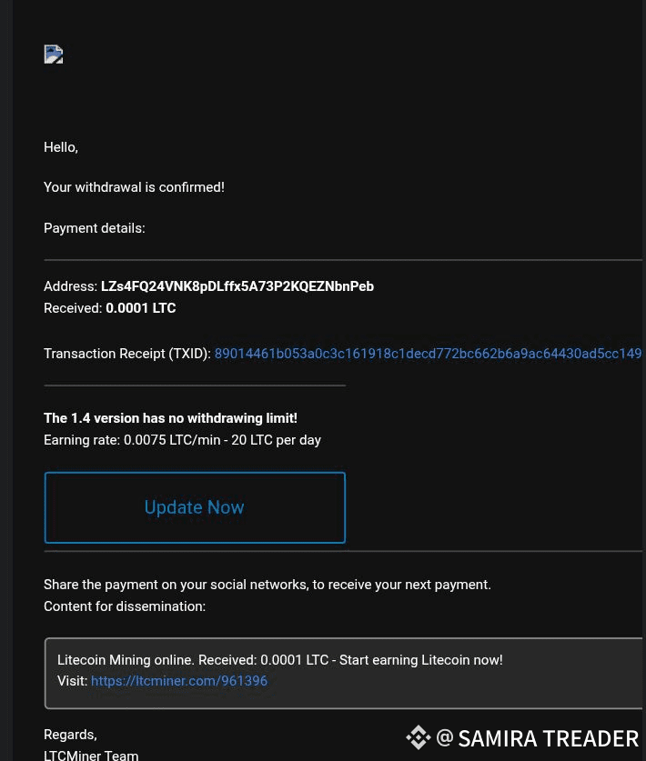646x761 pixels.
Task: Click the '1.4 version has no withdrawing limit' line
Action: [x=170, y=418]
